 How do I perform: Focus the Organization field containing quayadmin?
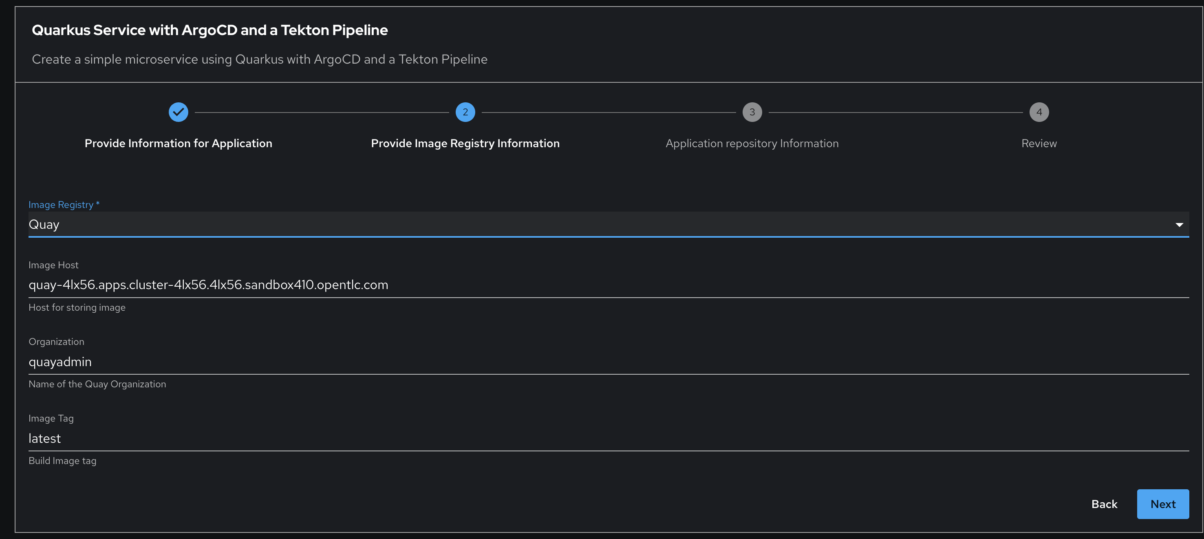point(609,362)
